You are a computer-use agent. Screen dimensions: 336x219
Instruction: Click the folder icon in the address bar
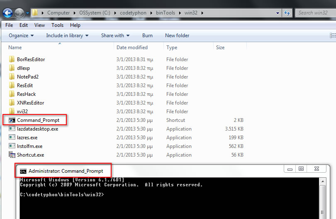pos(35,13)
